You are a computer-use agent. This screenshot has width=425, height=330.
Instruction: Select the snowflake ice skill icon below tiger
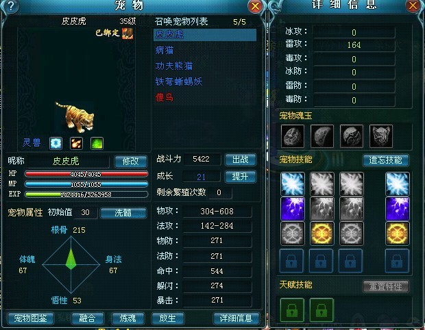tap(56, 143)
